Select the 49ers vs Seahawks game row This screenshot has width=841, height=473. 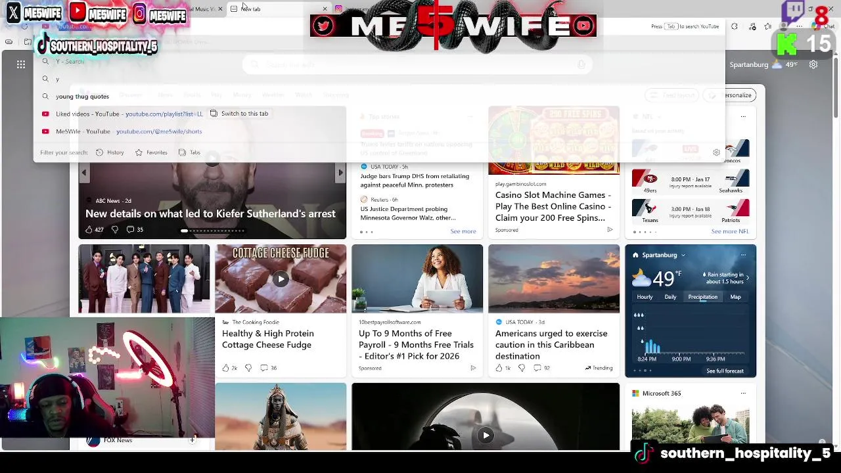[691, 181]
